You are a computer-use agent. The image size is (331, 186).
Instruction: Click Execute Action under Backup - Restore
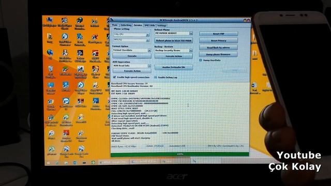(x=174, y=56)
